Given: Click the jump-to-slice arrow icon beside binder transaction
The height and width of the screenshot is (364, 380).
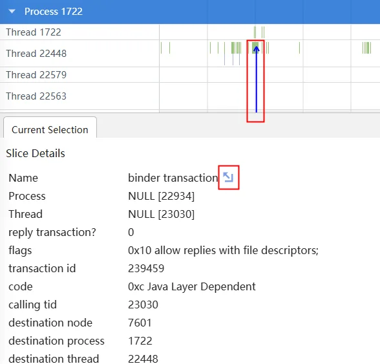Looking at the screenshot, I should coord(228,177).
